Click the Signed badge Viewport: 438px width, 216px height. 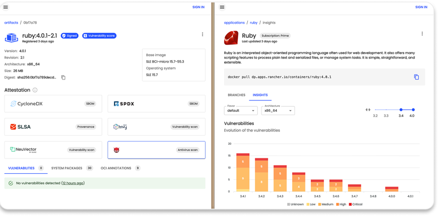(70, 36)
